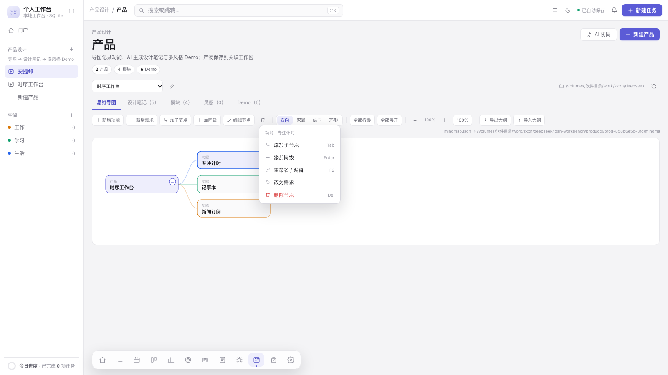Image resolution: width=668 pixels, height=375 pixels.
Task: Open the newspaper icon in the bottom dock
Action: 205,360
